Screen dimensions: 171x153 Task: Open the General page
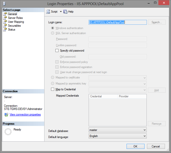12,14
